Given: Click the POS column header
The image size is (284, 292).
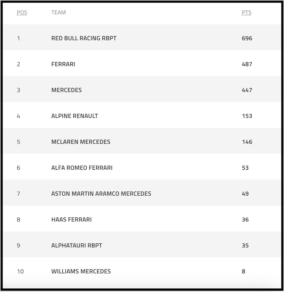Looking at the screenshot, I should point(22,13).
